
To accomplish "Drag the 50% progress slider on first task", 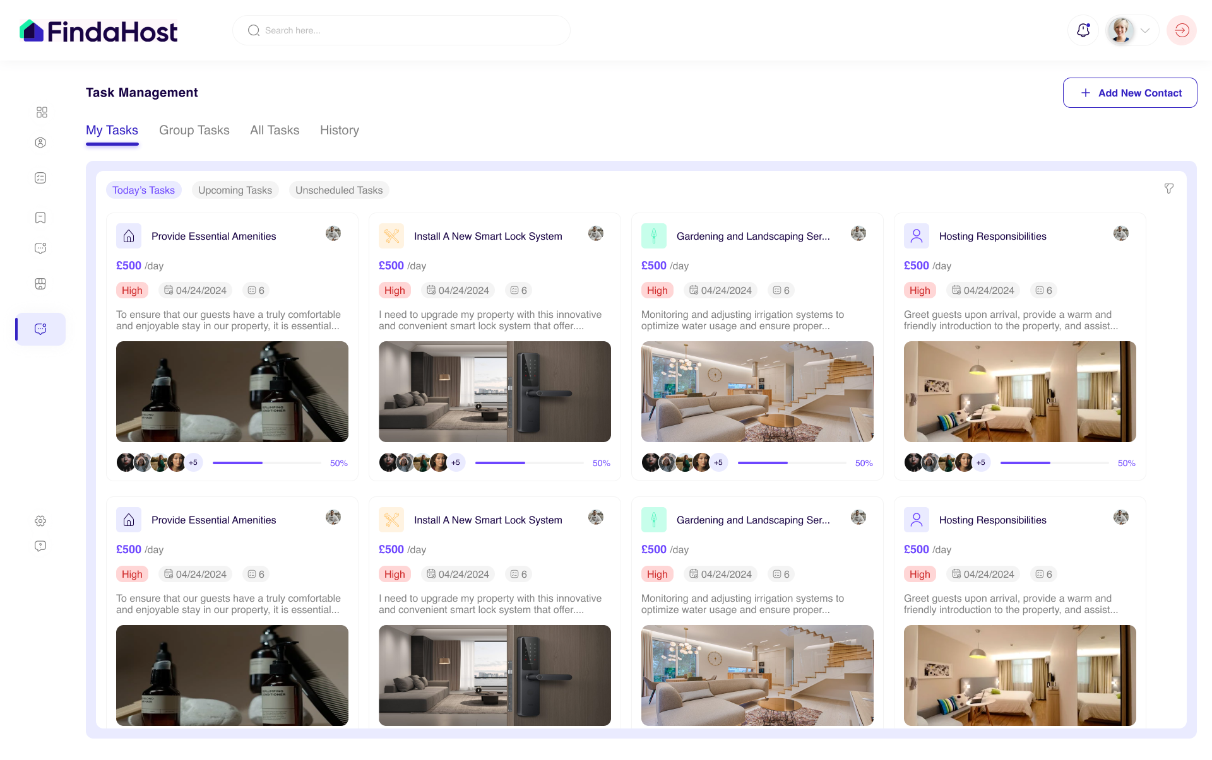I will tap(262, 462).
